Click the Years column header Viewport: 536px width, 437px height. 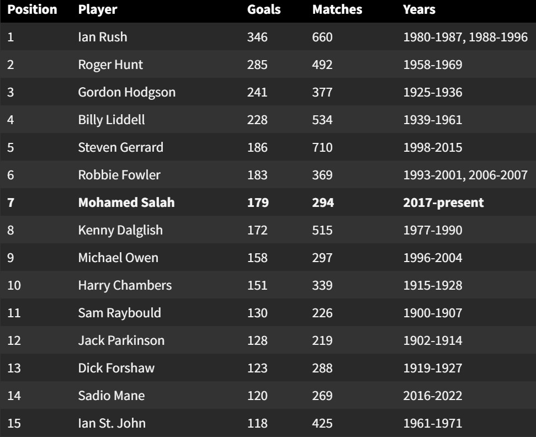419,9
